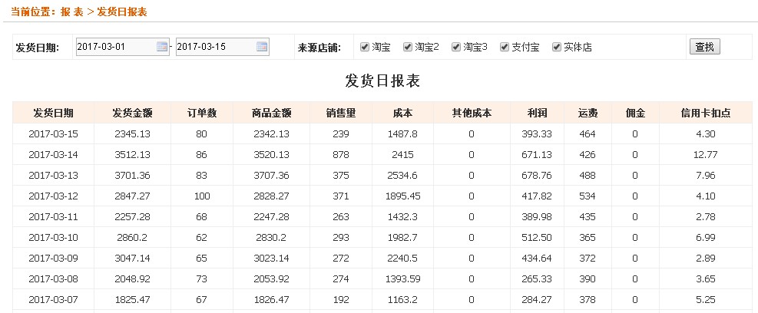This screenshot has width=758, height=313.
Task: Click the end date field 2017-03-15
Action: coord(215,47)
